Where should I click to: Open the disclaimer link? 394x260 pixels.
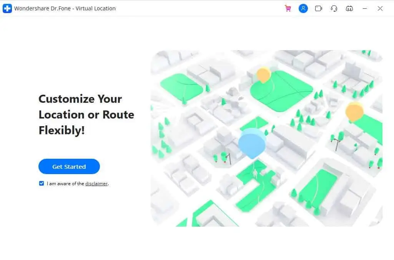96,184
